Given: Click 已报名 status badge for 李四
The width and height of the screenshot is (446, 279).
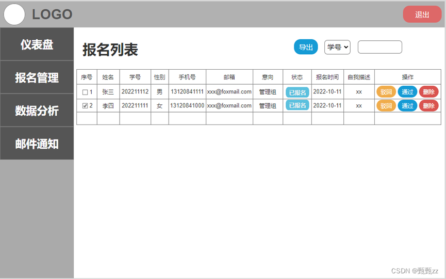Looking at the screenshot, I should coord(297,105).
